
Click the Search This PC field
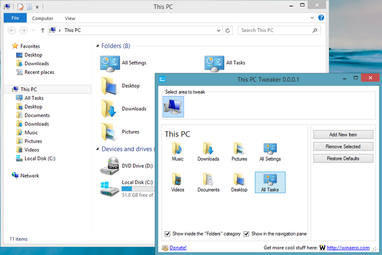276,30
